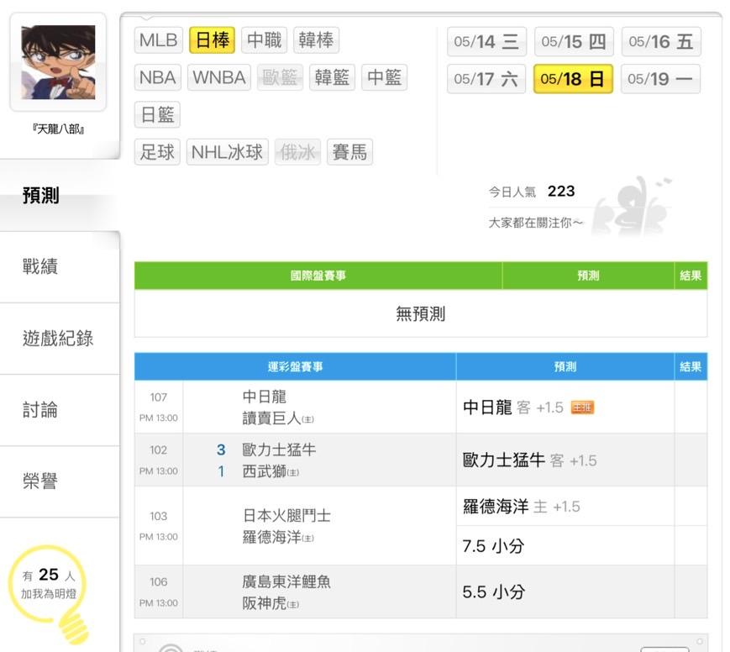Viewport: 730px width, 652px height.
Task: Click the 無預測 empty row text
Action: 421,314
